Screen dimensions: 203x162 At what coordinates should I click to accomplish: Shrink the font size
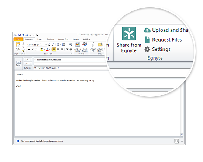tap(53, 45)
